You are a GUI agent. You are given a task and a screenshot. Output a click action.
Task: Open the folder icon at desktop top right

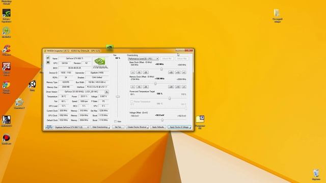coord(277,16)
